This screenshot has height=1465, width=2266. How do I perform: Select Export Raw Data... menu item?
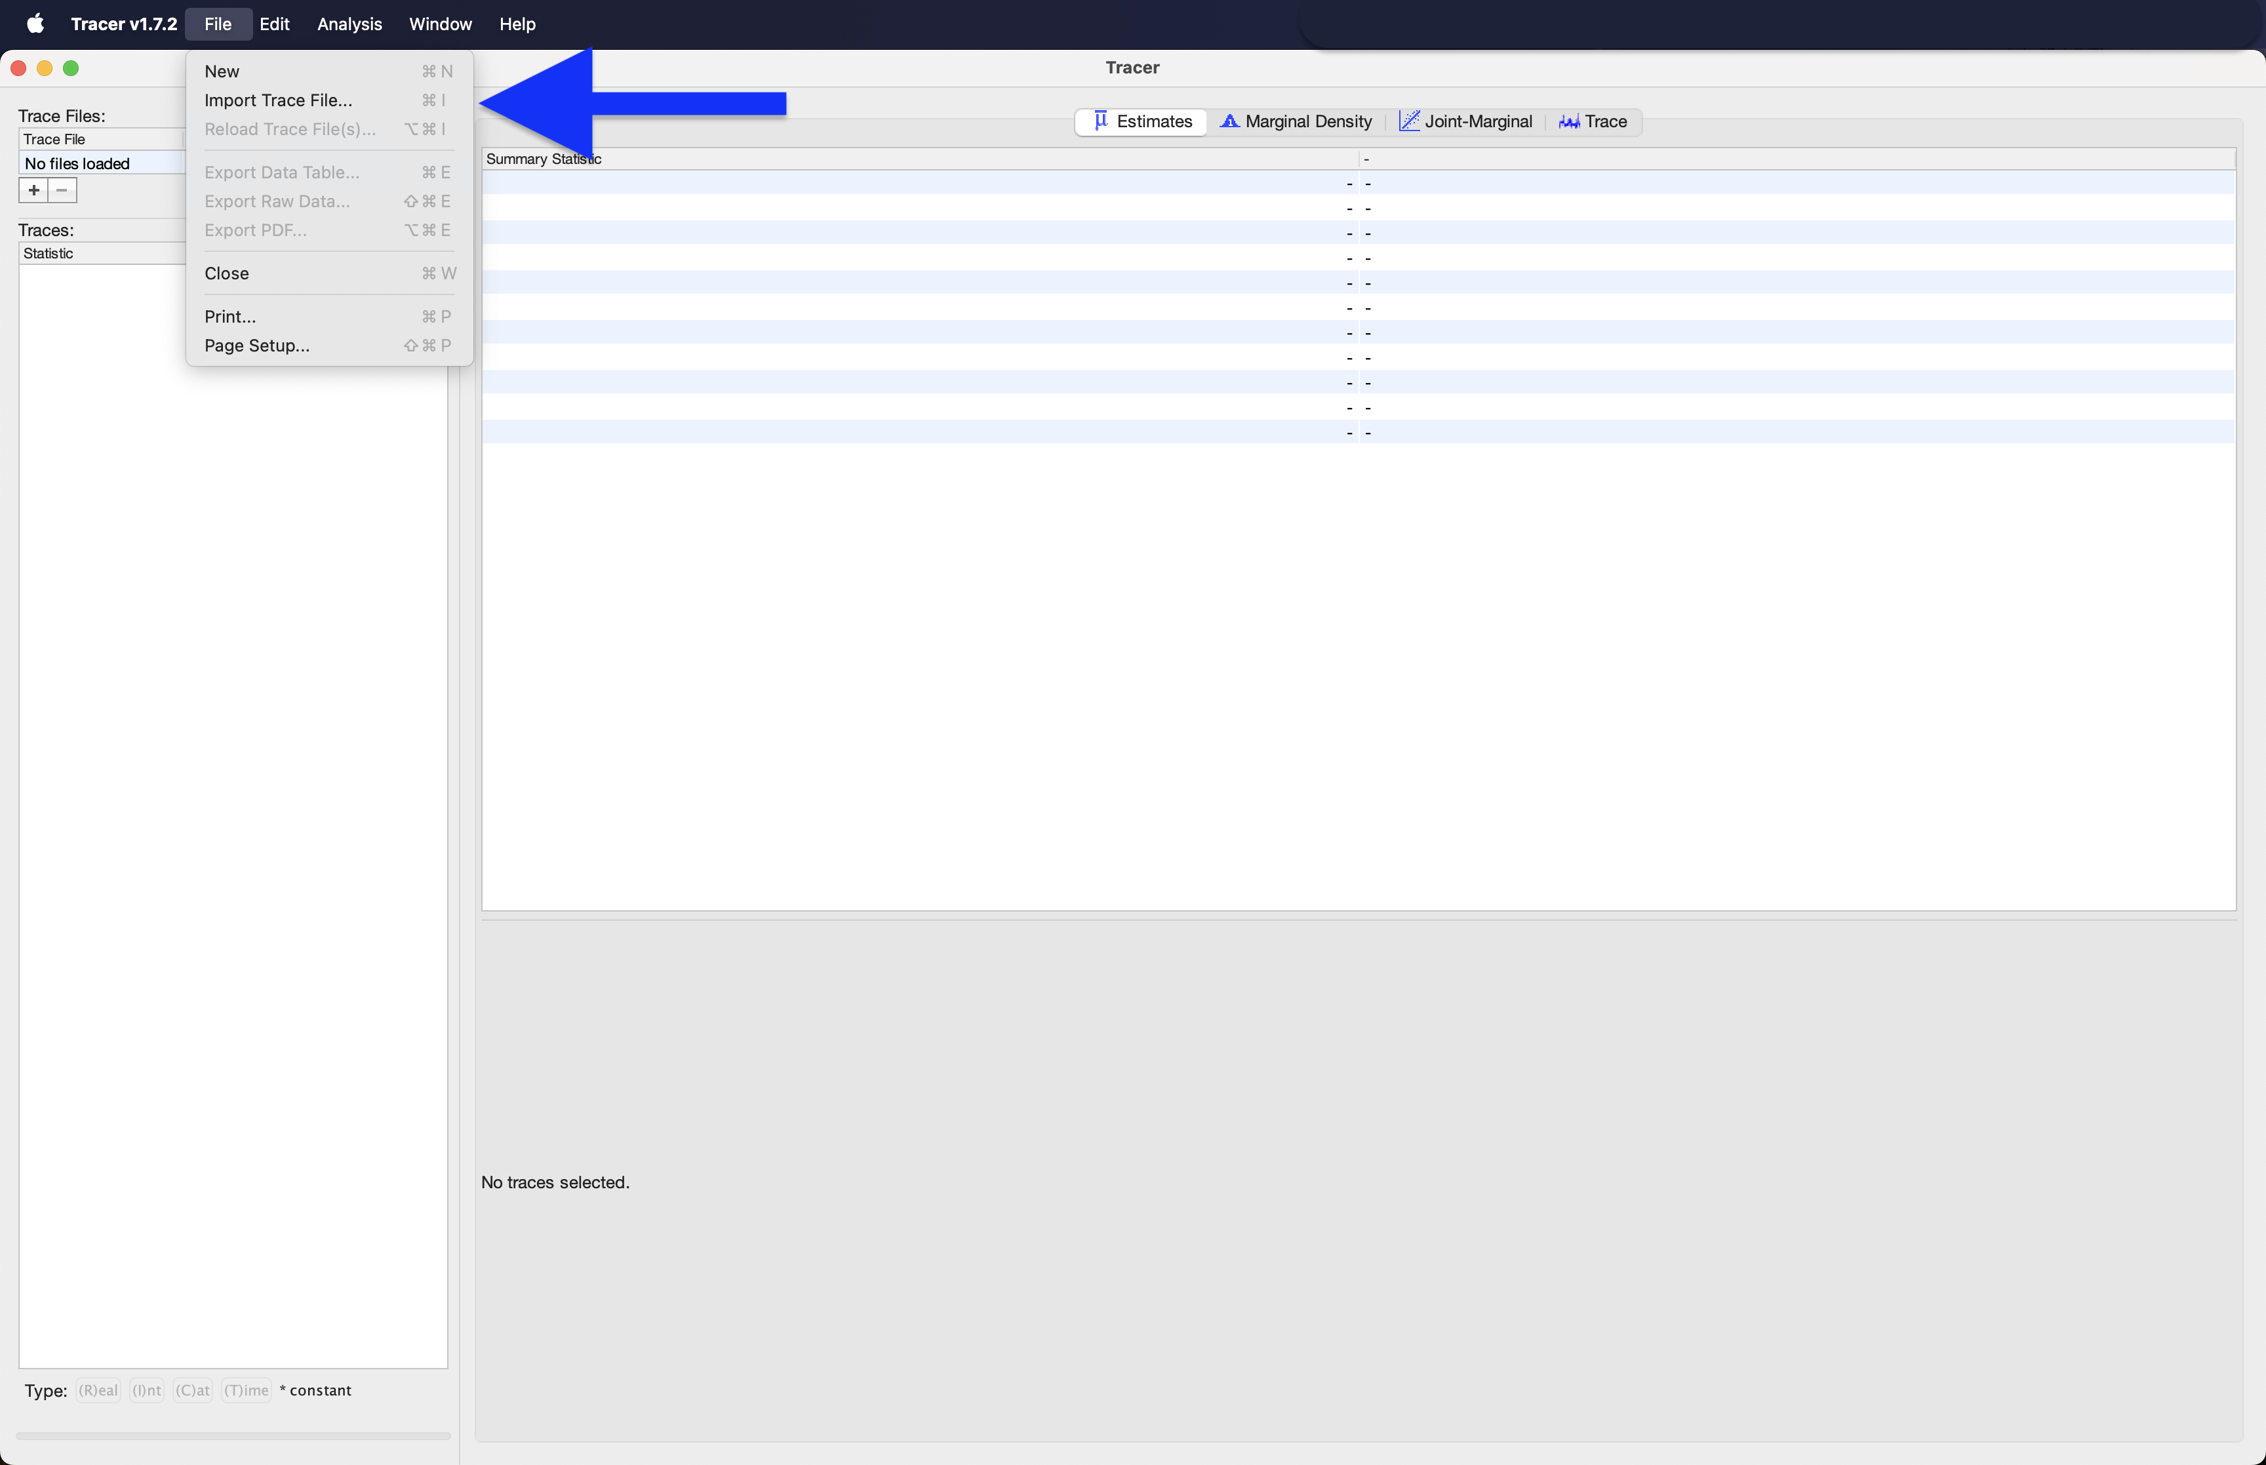[x=329, y=201]
